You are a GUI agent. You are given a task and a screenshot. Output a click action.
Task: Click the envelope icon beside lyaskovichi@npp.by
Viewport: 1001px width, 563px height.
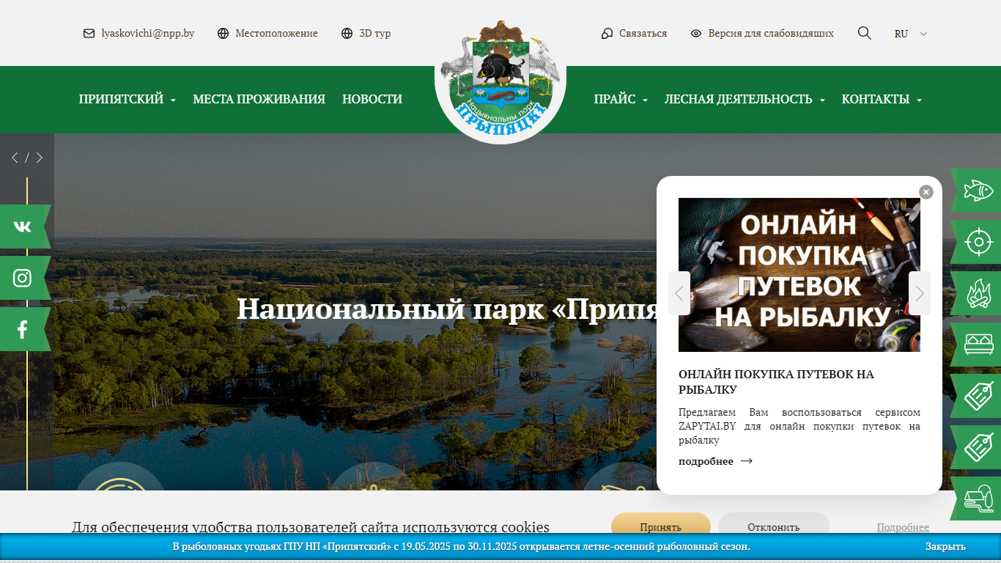pyautogui.click(x=89, y=34)
